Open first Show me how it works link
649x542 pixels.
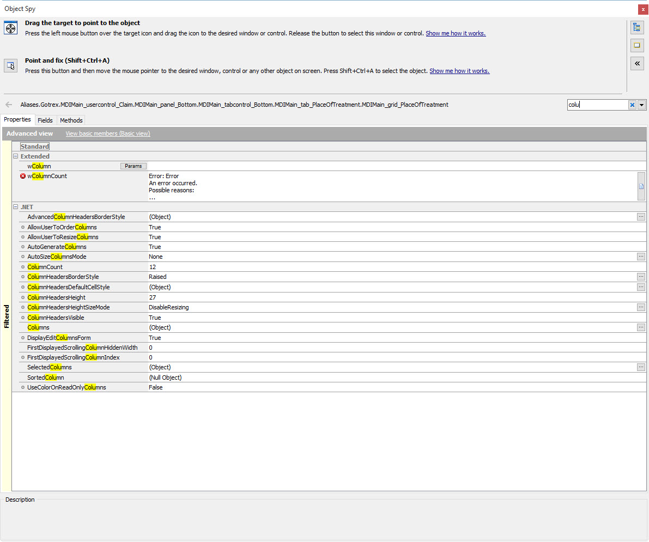(x=456, y=33)
